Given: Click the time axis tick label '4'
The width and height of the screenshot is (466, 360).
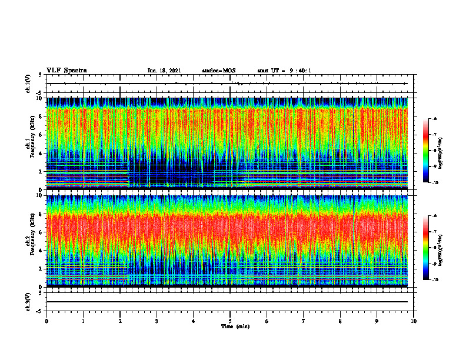Looking at the screenshot, I should click(194, 321).
